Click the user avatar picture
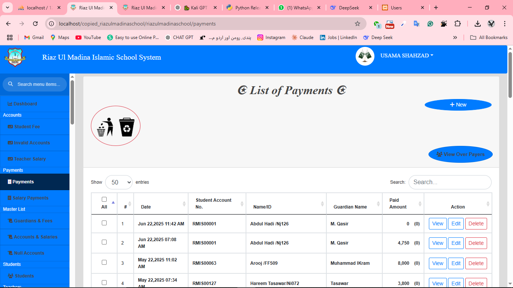Viewport: 513px width, 288px height. 365,56
